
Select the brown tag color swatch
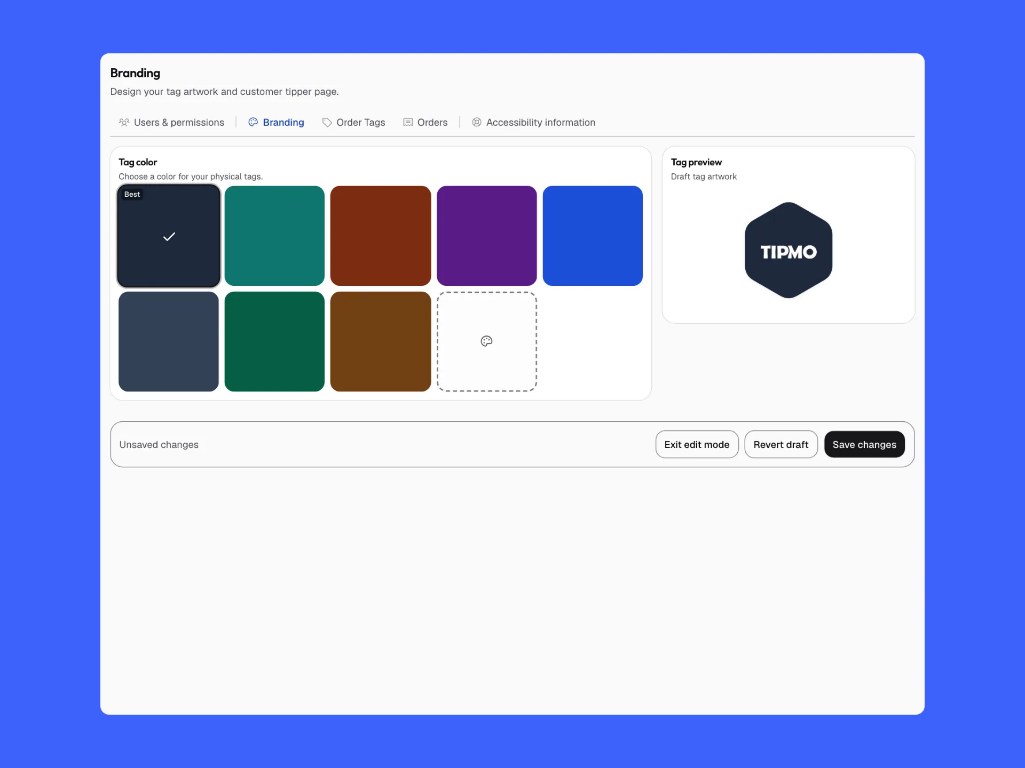[381, 341]
